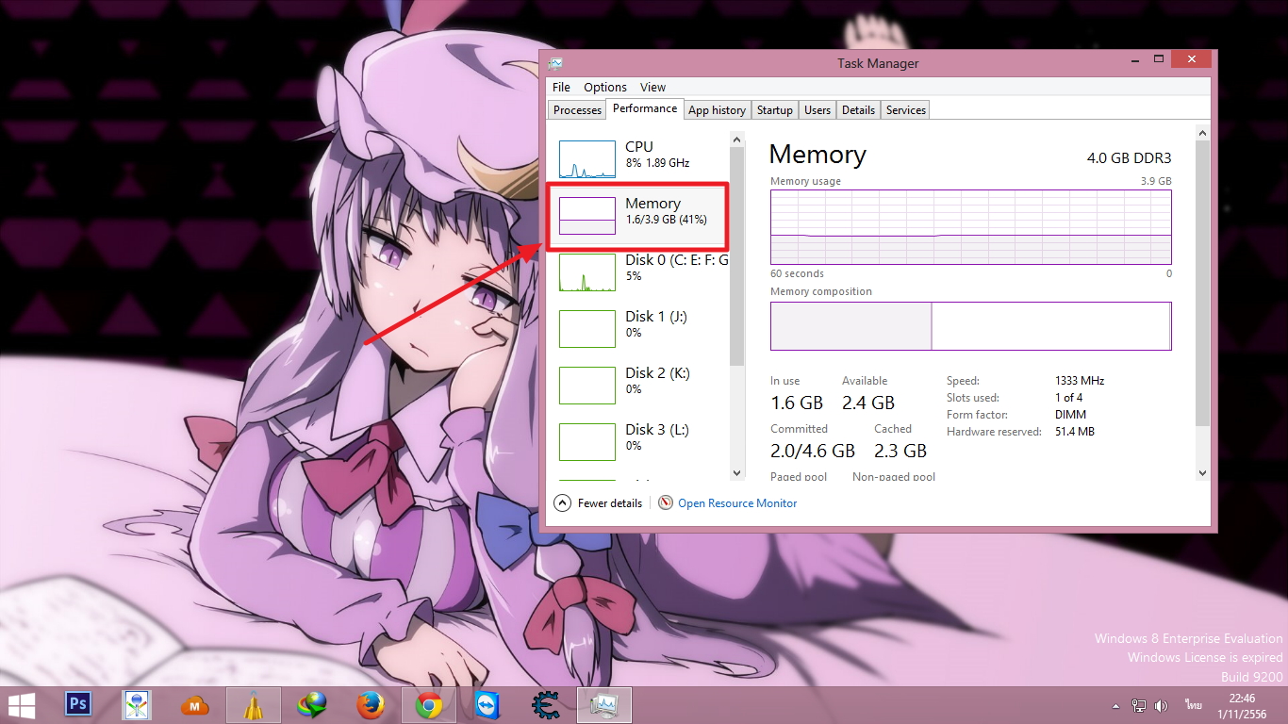Viewport: 1288px width, 724px height.
Task: Click the memory pane scroll up arrow
Action: pos(1202,133)
